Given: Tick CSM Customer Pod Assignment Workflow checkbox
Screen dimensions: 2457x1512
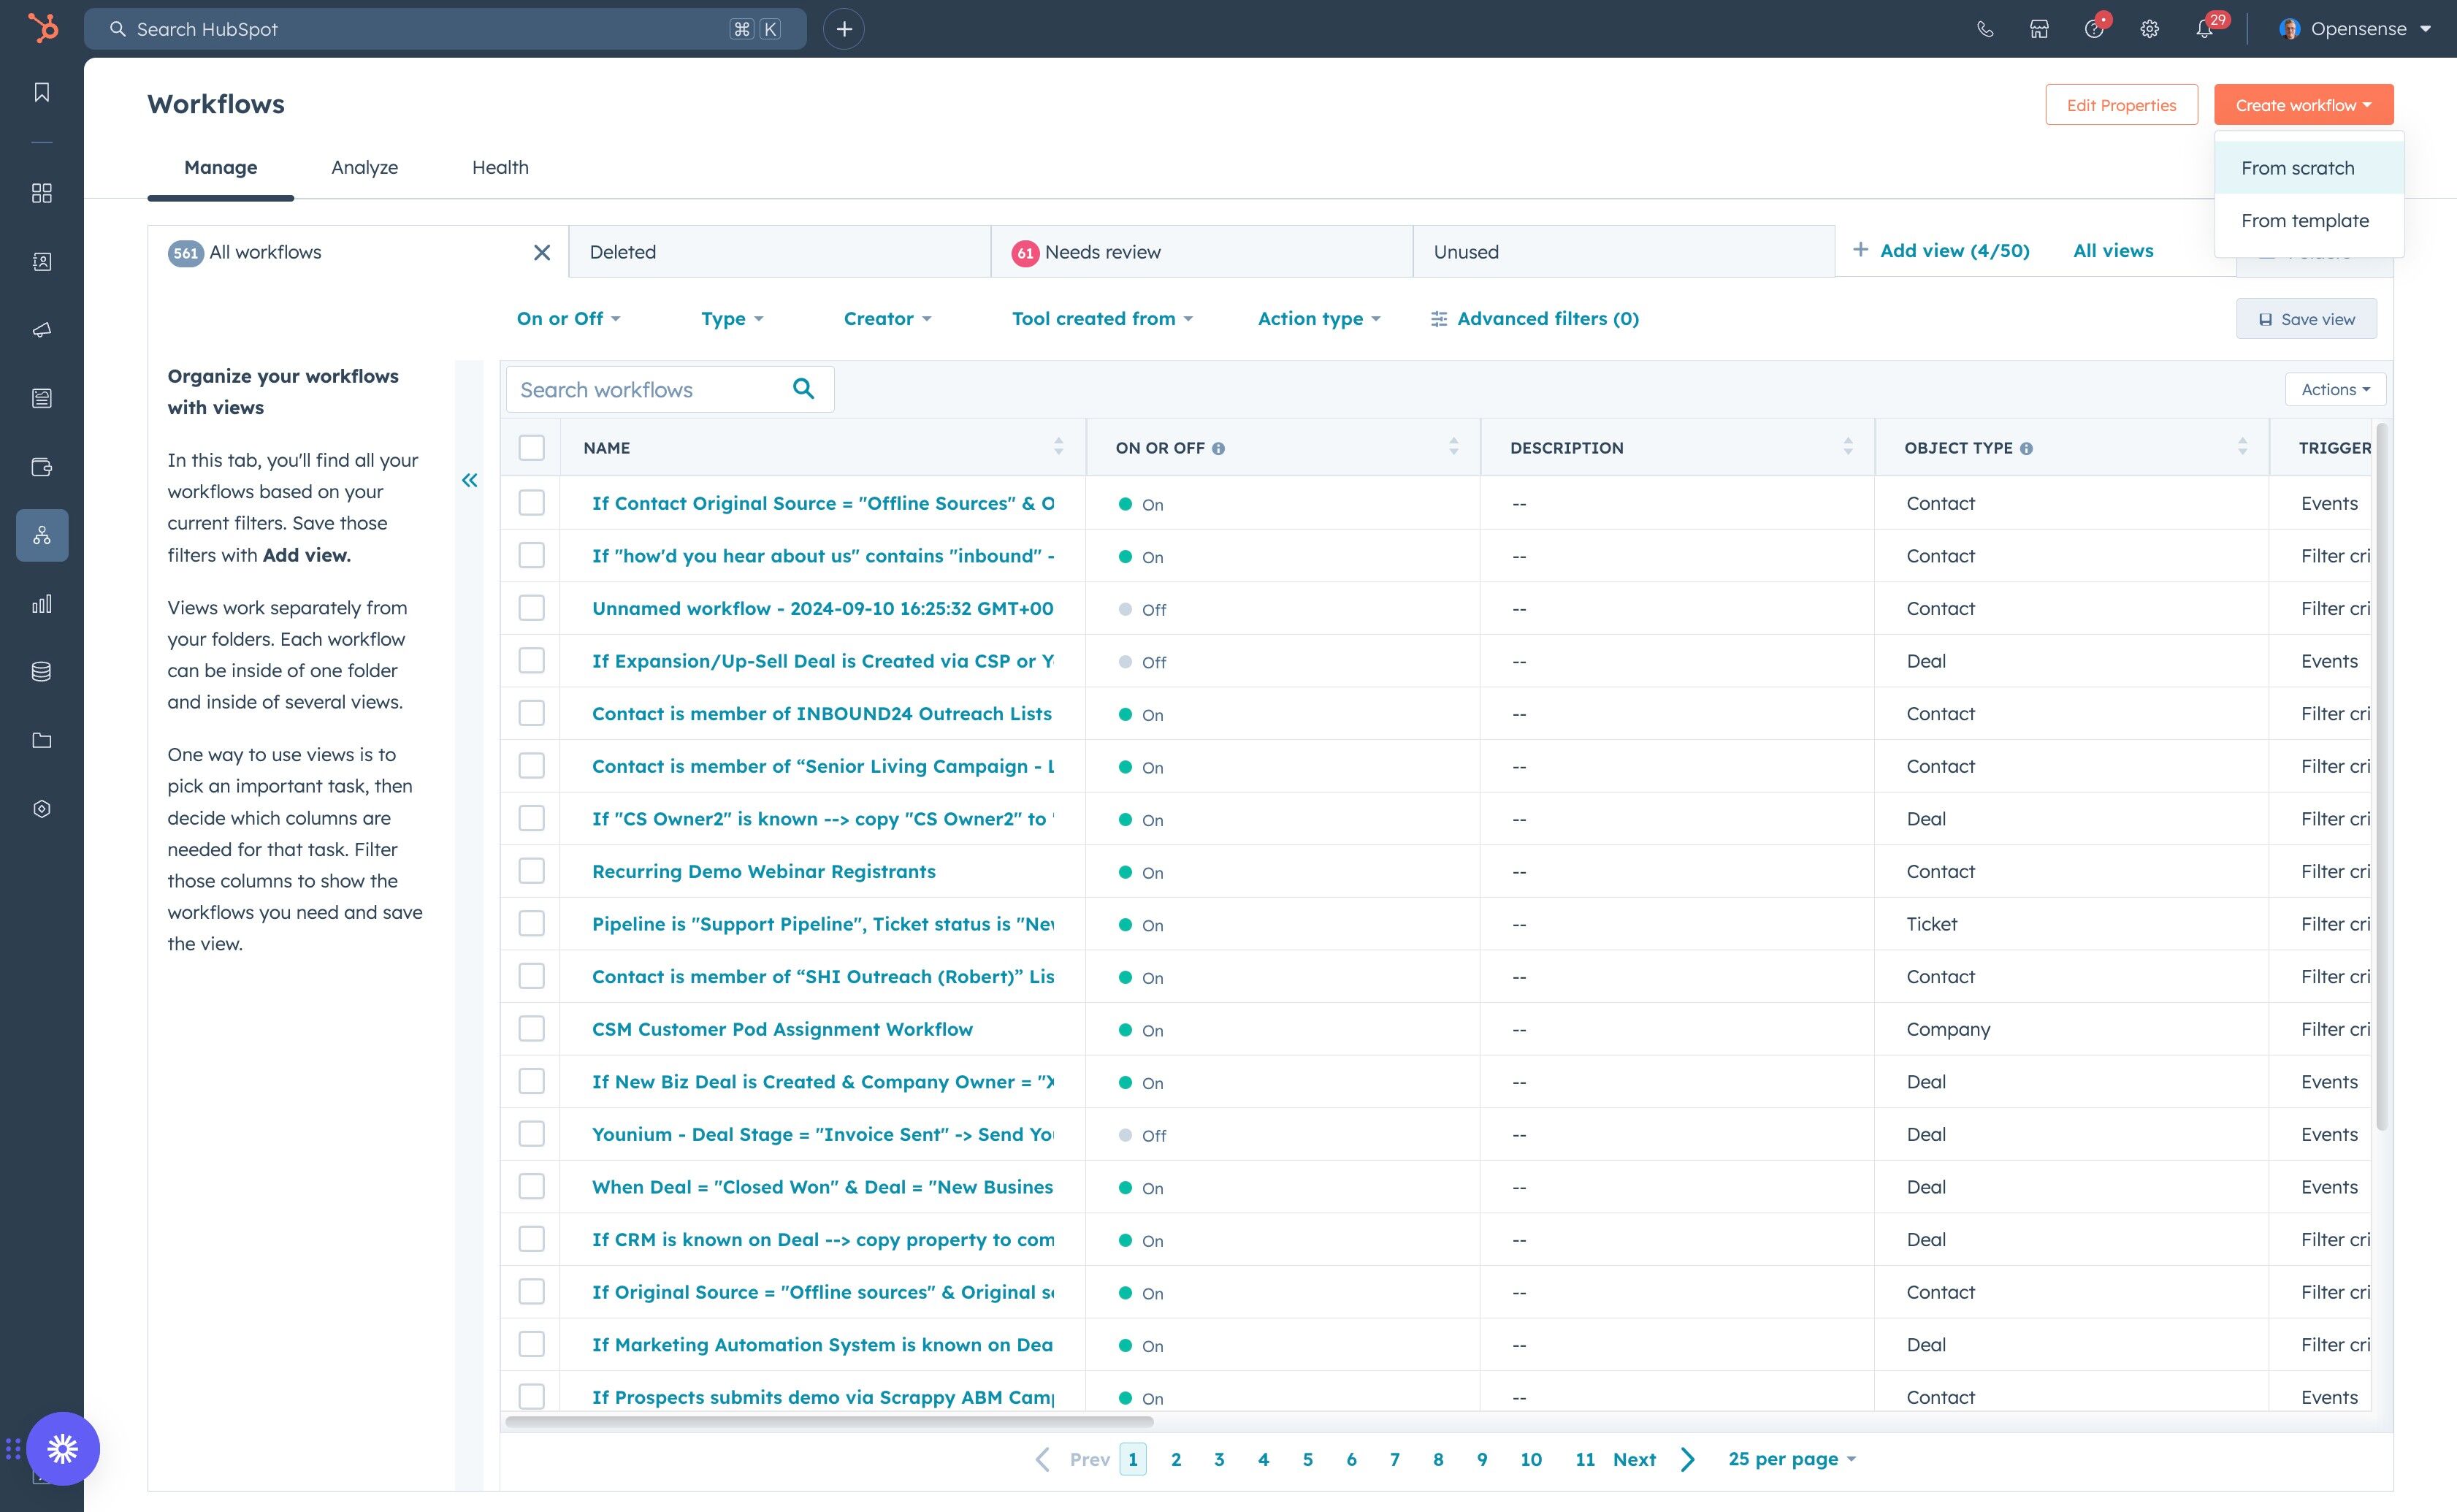Looking at the screenshot, I should 532,1029.
